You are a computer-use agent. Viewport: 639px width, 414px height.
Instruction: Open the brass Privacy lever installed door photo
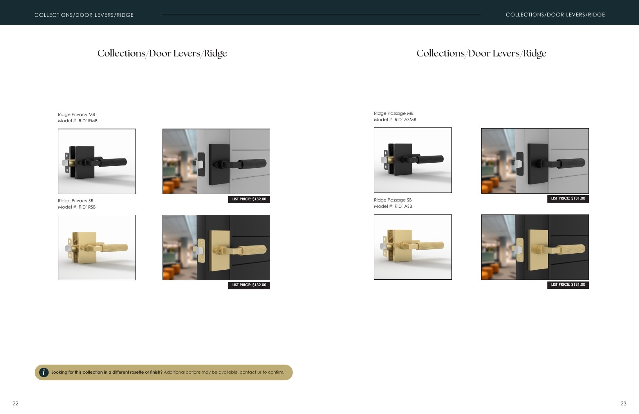pyautogui.click(x=216, y=247)
